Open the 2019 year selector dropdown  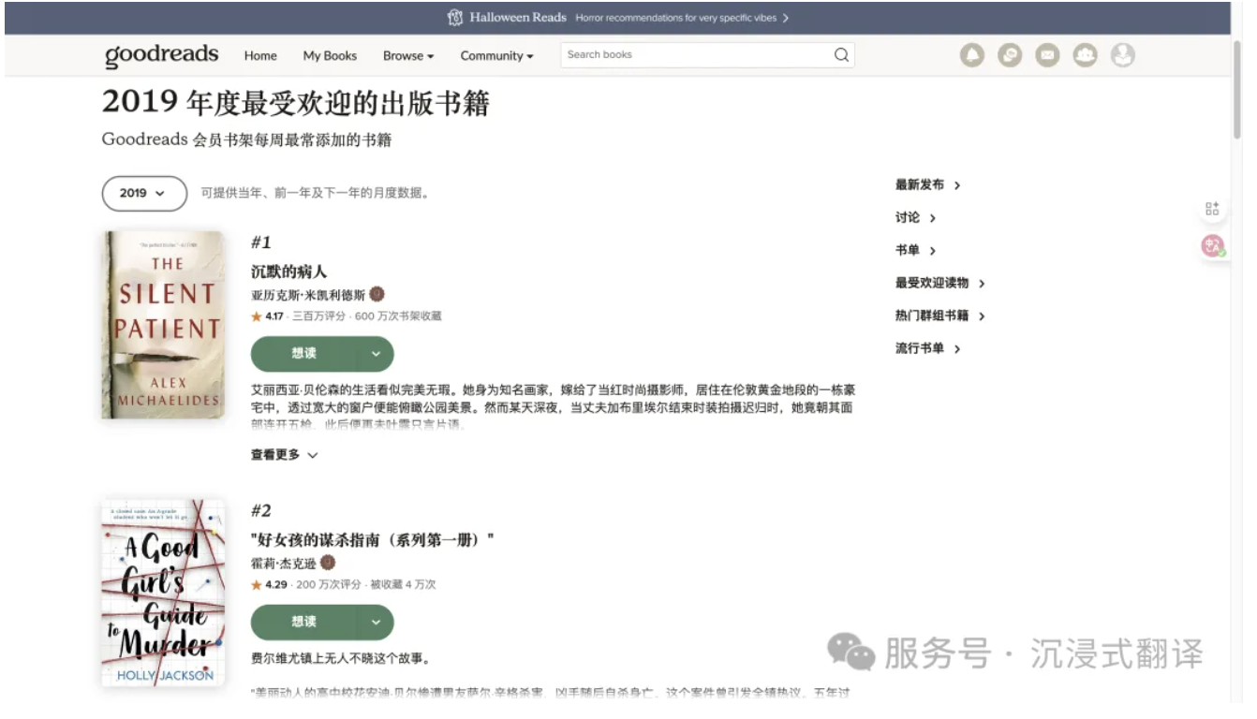pos(144,193)
